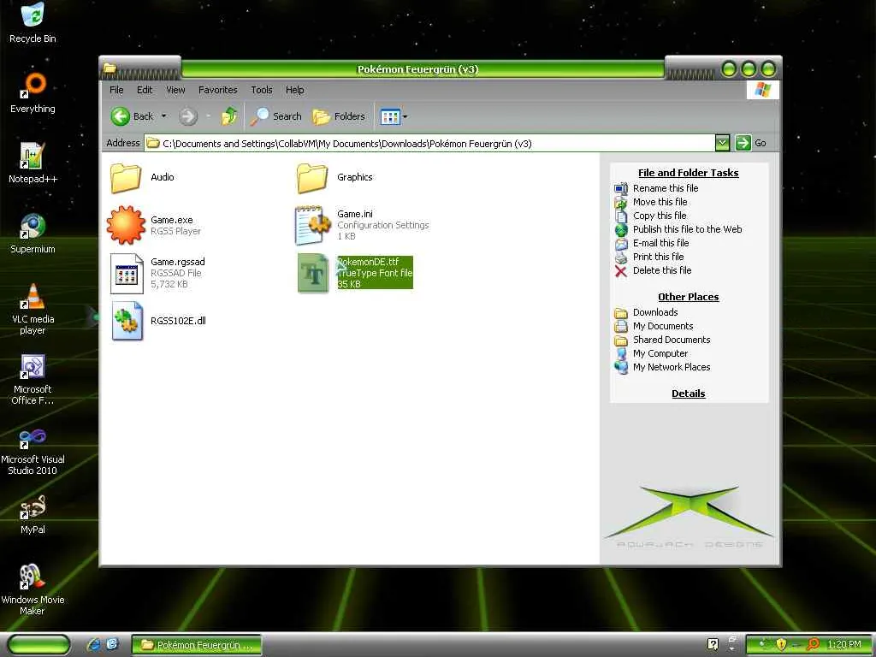The image size is (876, 657).
Task: Select the PokemonDE.ttf font icon
Action: [x=313, y=273]
